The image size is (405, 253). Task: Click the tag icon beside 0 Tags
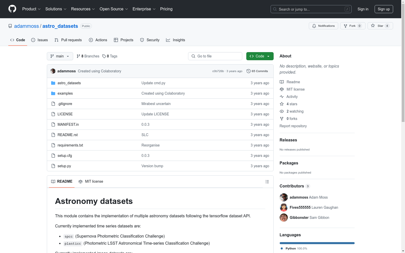coord(104,56)
